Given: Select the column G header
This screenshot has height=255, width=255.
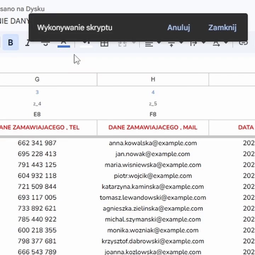Looking at the screenshot, I should point(37,79).
